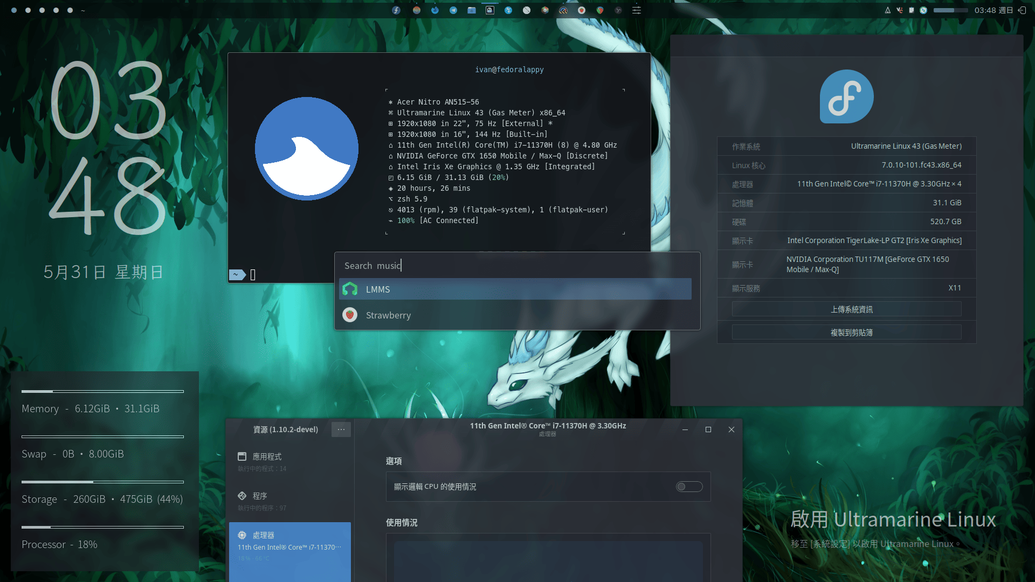Click the 資源 (1.10.2-devel) title text

286,429
